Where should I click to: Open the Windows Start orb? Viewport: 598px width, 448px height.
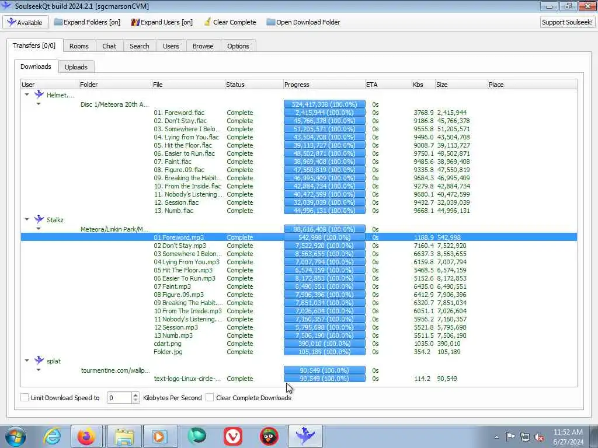point(16,436)
